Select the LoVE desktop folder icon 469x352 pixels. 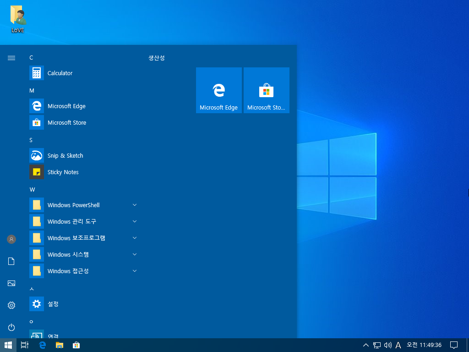(x=18, y=18)
